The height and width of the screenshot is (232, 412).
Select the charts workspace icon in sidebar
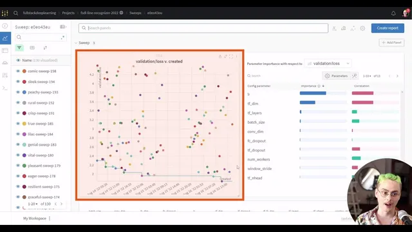[x=5, y=38]
